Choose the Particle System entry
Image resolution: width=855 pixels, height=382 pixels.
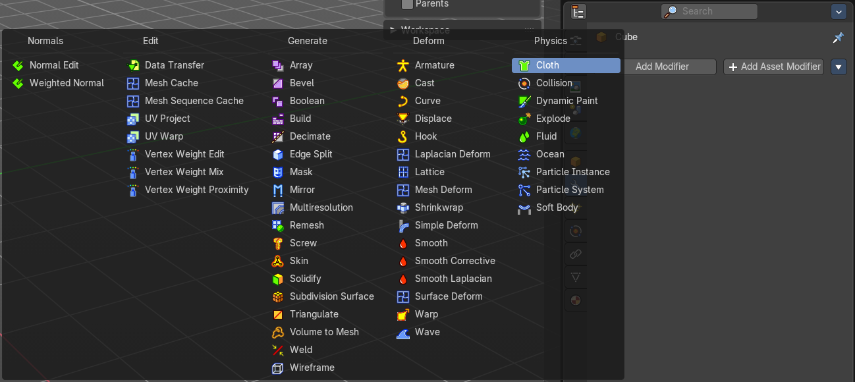(x=566, y=190)
